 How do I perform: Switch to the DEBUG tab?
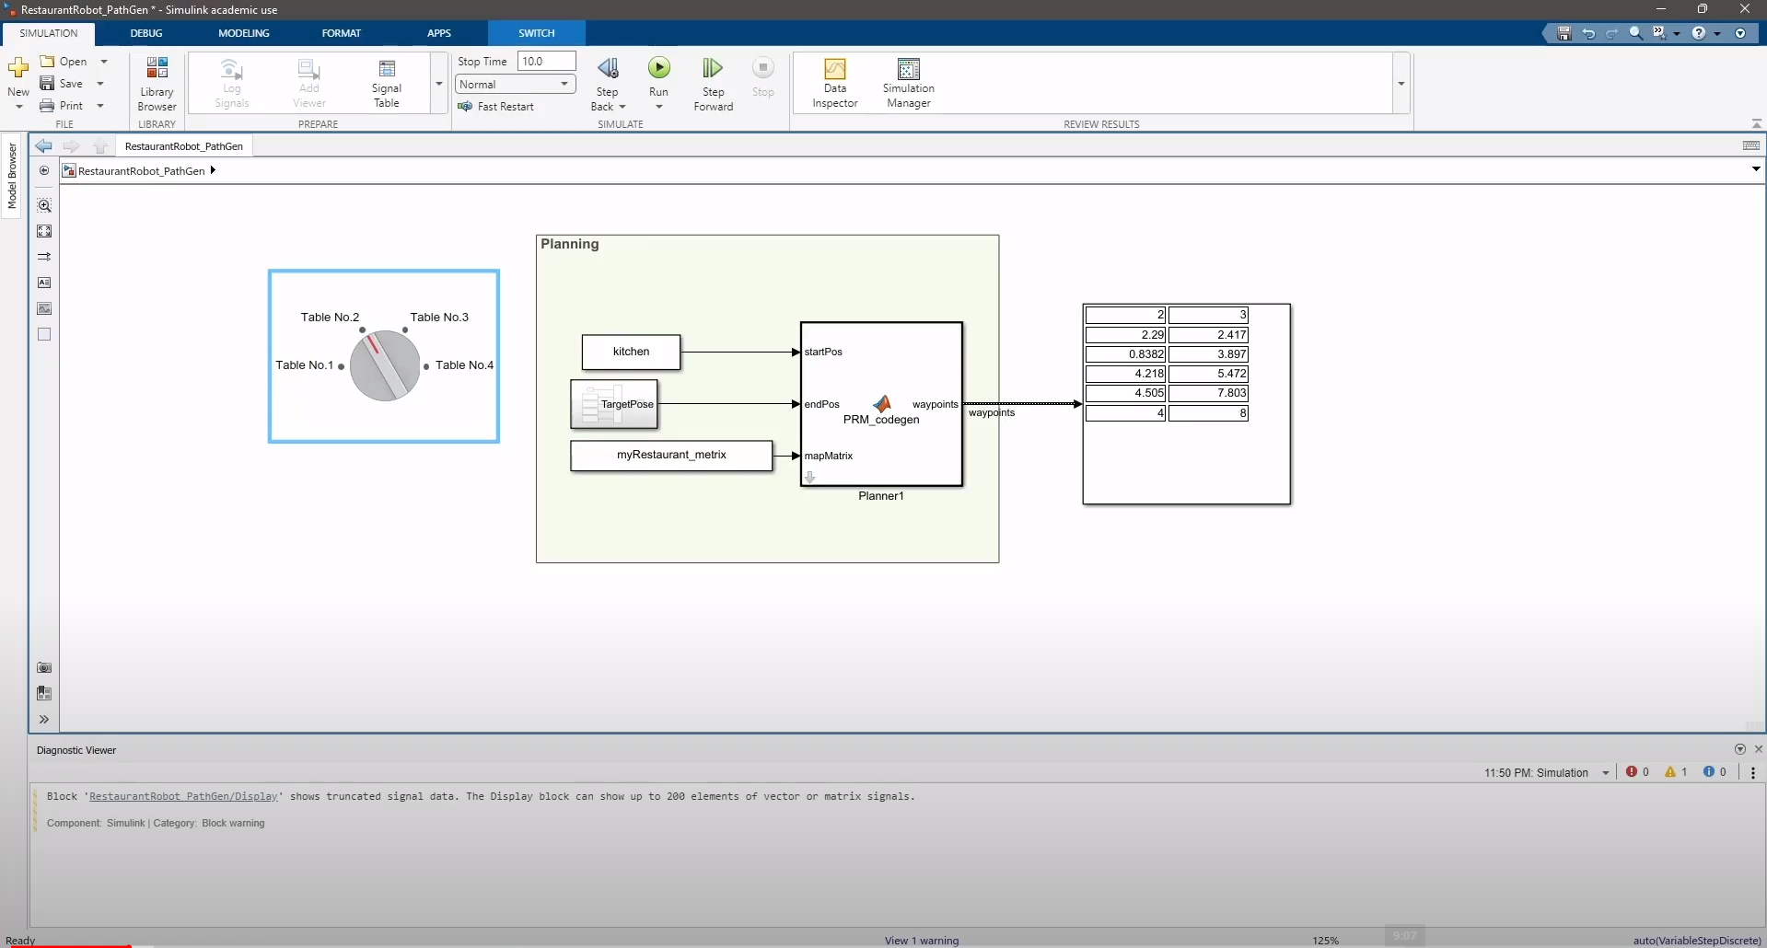[x=145, y=33]
